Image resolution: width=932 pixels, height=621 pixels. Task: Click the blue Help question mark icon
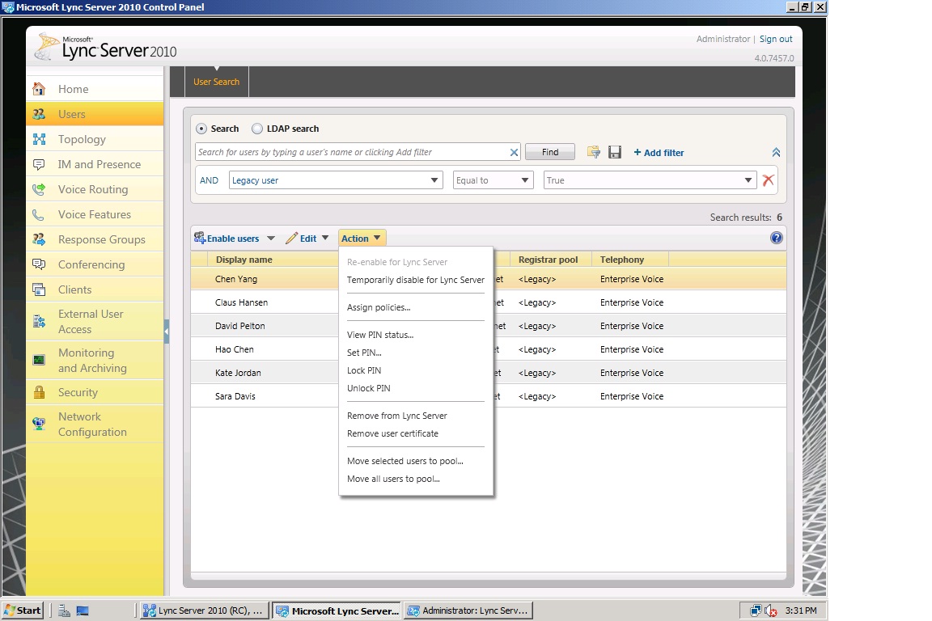tap(776, 237)
